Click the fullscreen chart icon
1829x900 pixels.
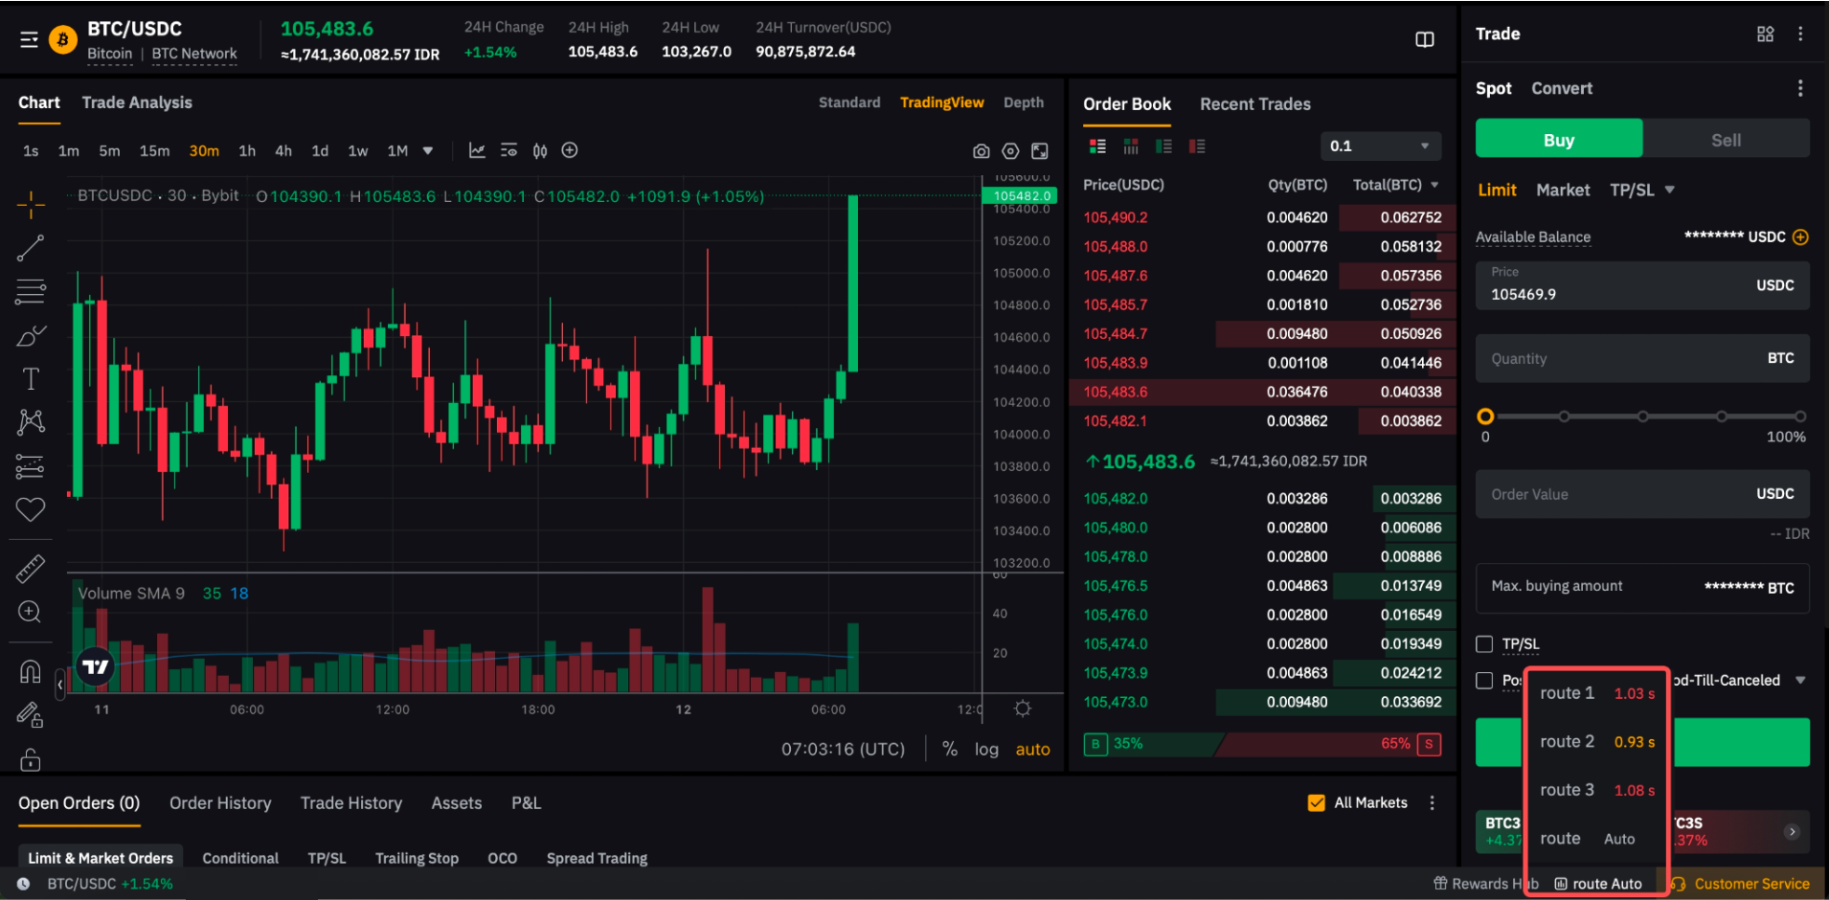click(x=1039, y=151)
